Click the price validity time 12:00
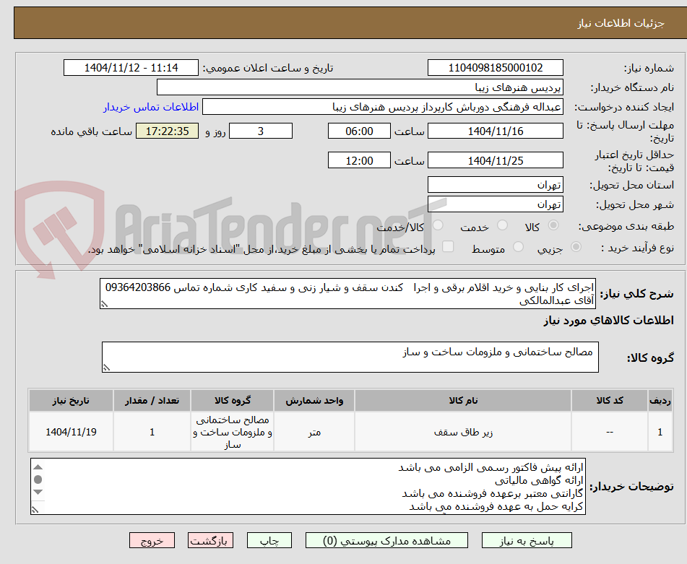 359,160
